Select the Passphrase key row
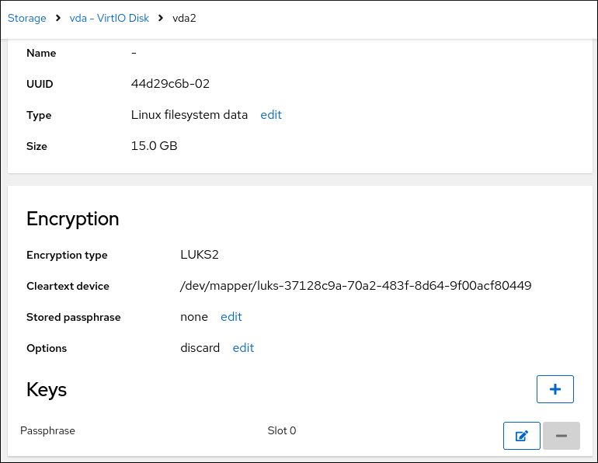Image resolution: width=598 pixels, height=463 pixels. 48,430
